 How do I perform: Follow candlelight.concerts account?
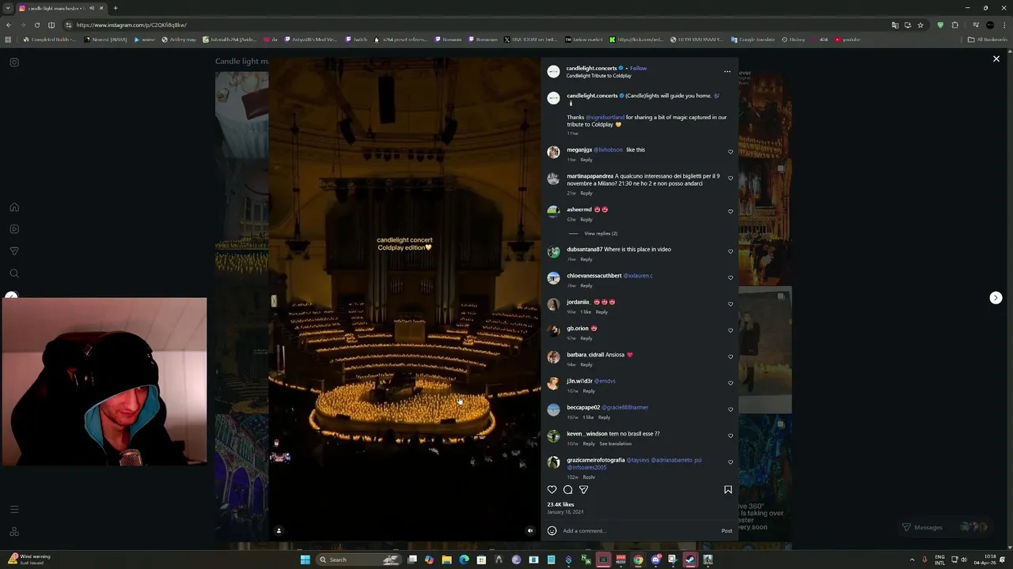[x=638, y=68]
